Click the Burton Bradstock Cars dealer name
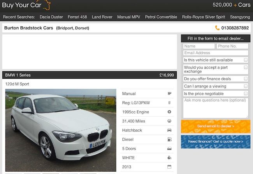The width and height of the screenshot is (253, 174). point(28,28)
